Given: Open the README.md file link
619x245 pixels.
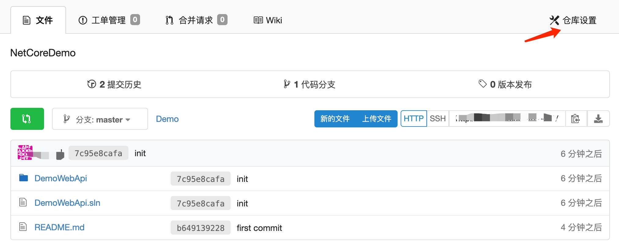Looking at the screenshot, I should pos(59,227).
